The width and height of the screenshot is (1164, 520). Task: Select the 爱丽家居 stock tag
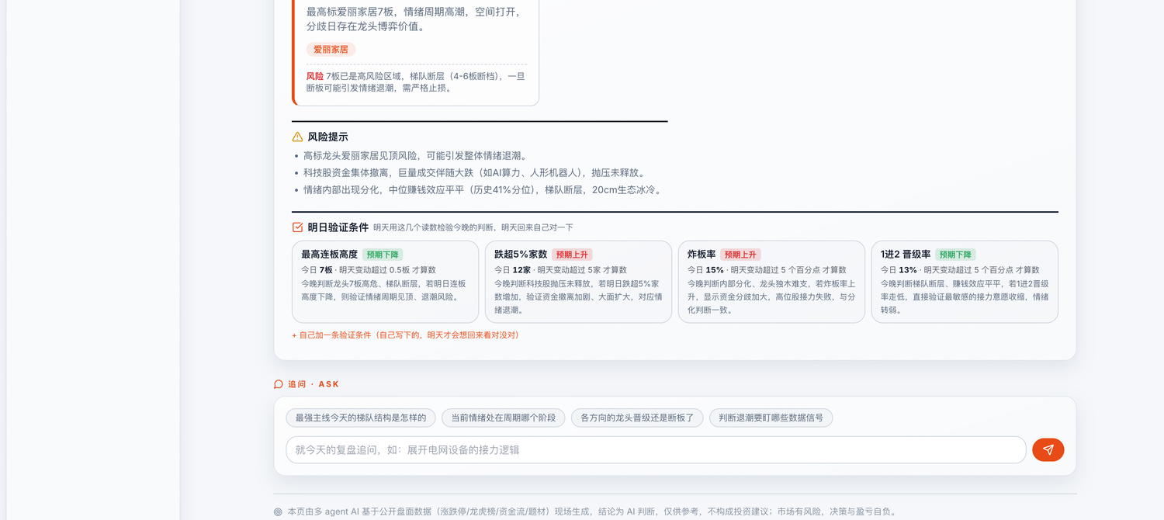[x=331, y=49]
